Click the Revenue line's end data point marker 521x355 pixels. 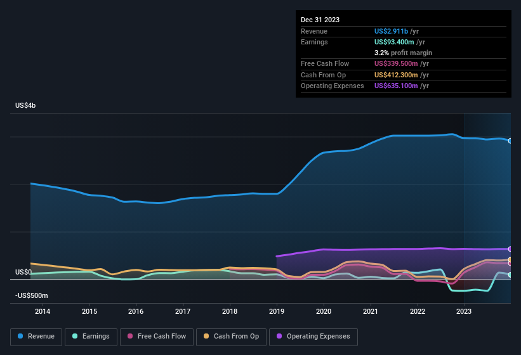[x=510, y=141]
